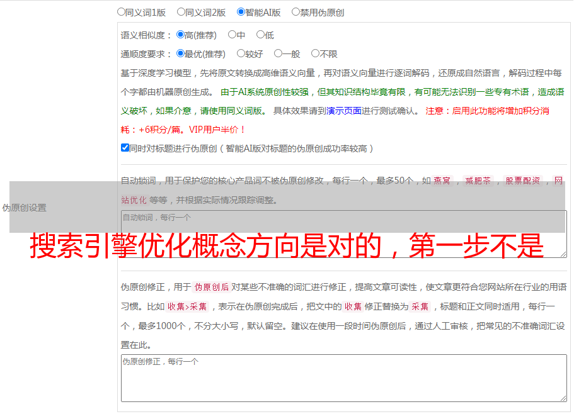Click the 伪原创后 highlighted tag
The width and height of the screenshot is (574, 414).
tap(212, 287)
